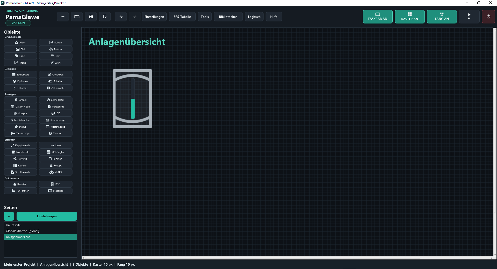Open the Hilfe menu

coord(274,17)
